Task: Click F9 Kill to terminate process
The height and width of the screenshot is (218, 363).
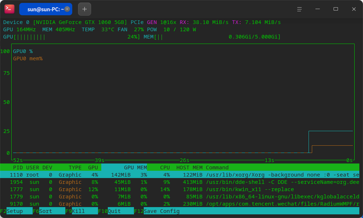Action: (x=82, y=211)
